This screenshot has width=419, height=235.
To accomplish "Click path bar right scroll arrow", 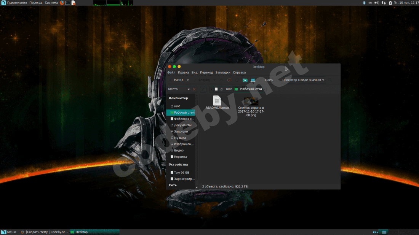I will click(x=265, y=89).
